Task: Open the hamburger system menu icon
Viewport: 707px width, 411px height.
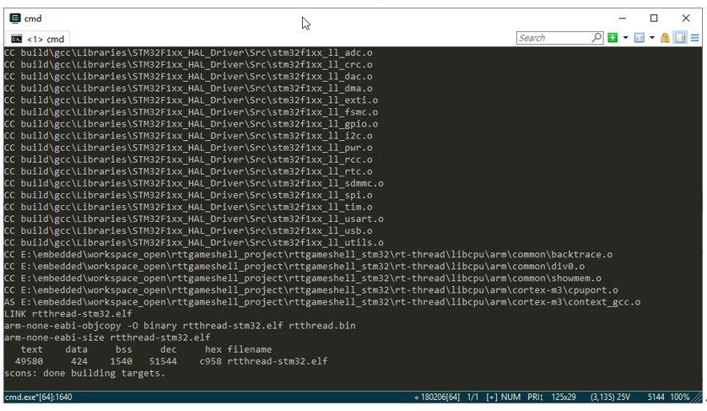Action: click(x=695, y=38)
